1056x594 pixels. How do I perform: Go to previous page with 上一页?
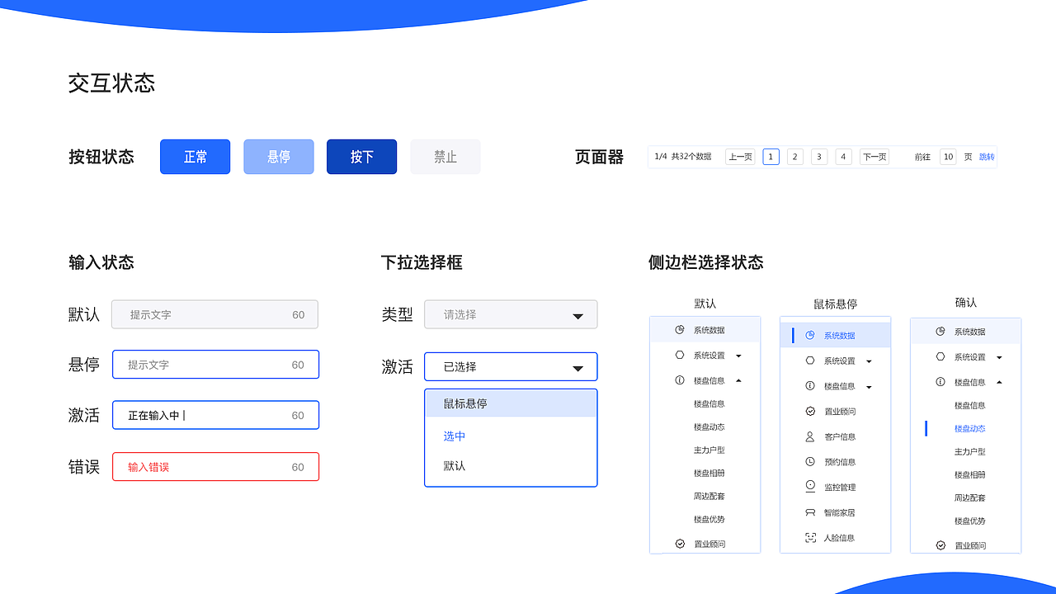740,157
